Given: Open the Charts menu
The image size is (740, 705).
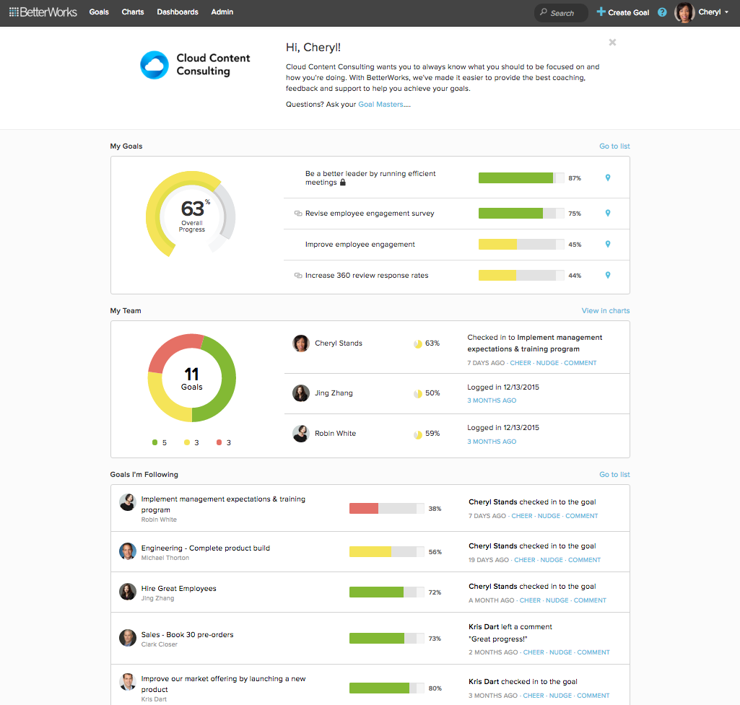Looking at the screenshot, I should (x=133, y=12).
